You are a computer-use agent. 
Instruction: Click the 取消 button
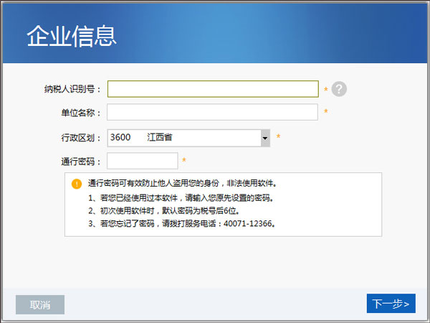click(40, 304)
